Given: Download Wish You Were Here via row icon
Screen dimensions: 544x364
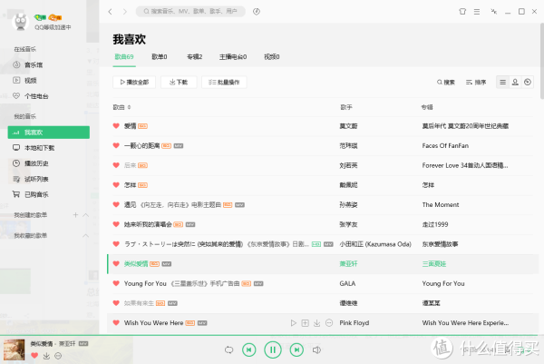Looking at the screenshot, I should click(x=316, y=323).
